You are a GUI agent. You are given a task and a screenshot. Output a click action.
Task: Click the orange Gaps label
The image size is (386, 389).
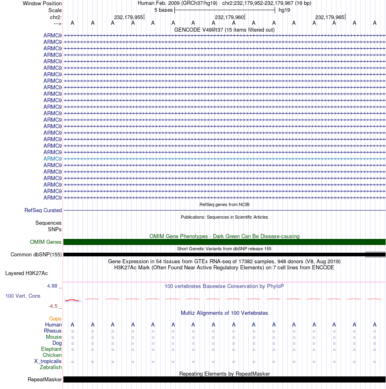coord(55,319)
